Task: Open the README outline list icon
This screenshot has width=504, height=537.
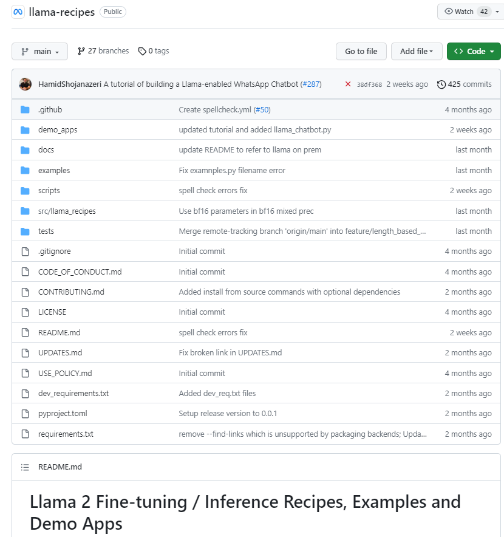Action: pyautogui.click(x=25, y=467)
